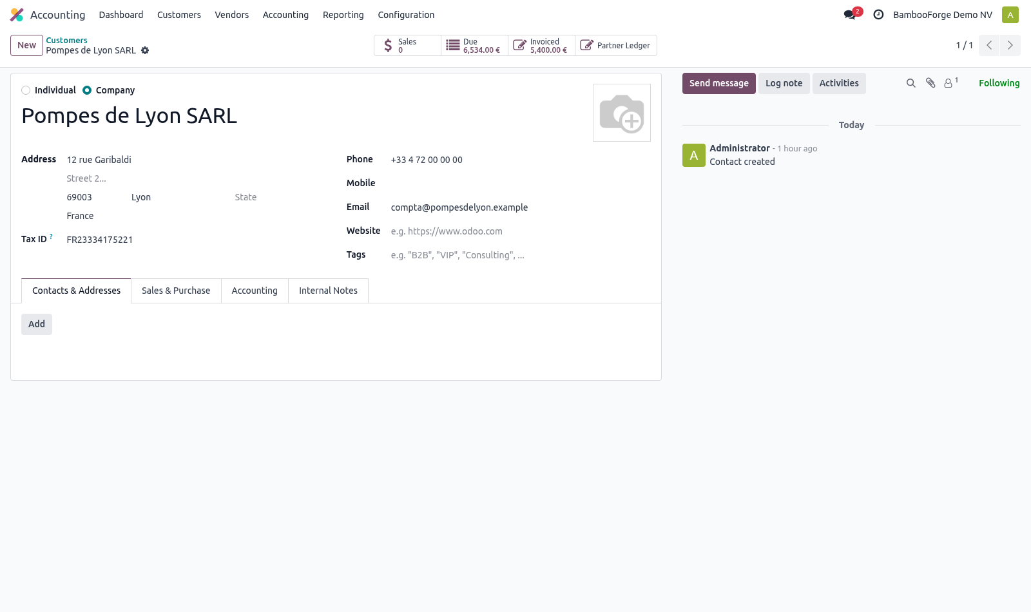Show followers person icon
This screenshot has width=1031, height=612.
tap(950, 82)
